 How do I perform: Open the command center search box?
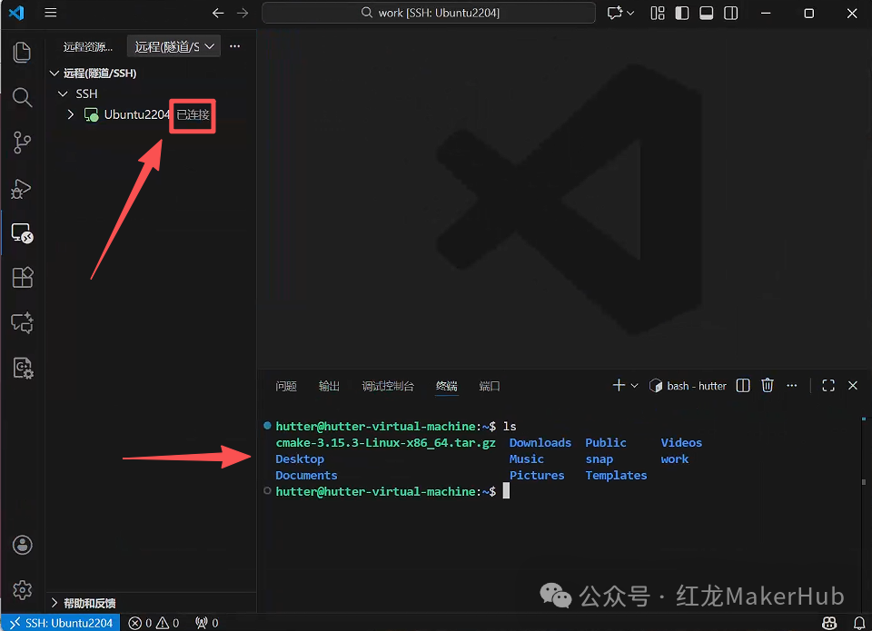point(429,13)
